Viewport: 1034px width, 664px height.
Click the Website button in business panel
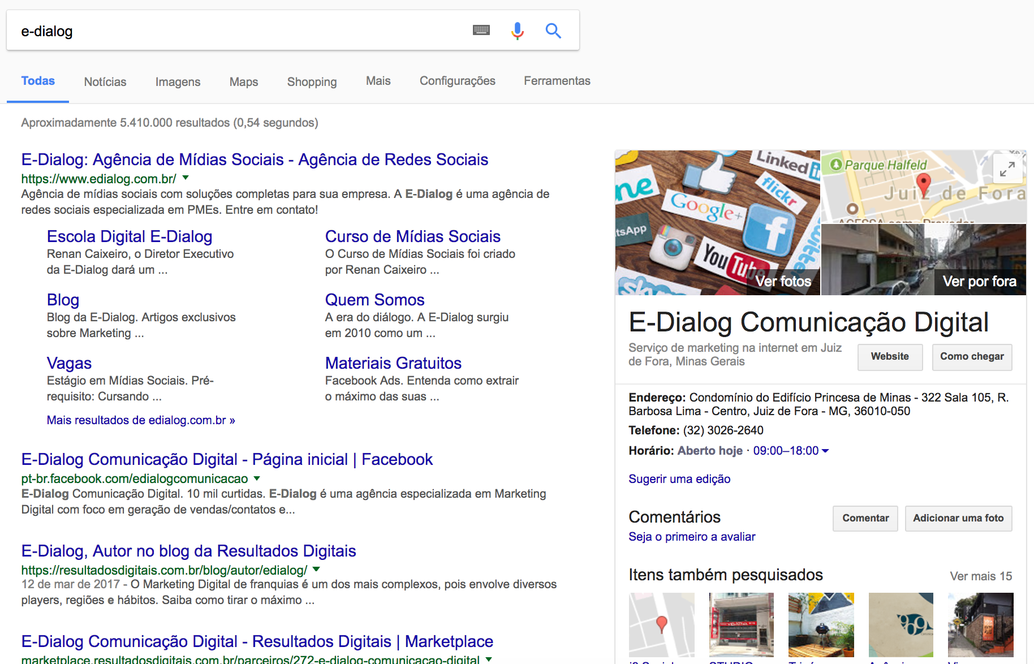[x=889, y=356]
